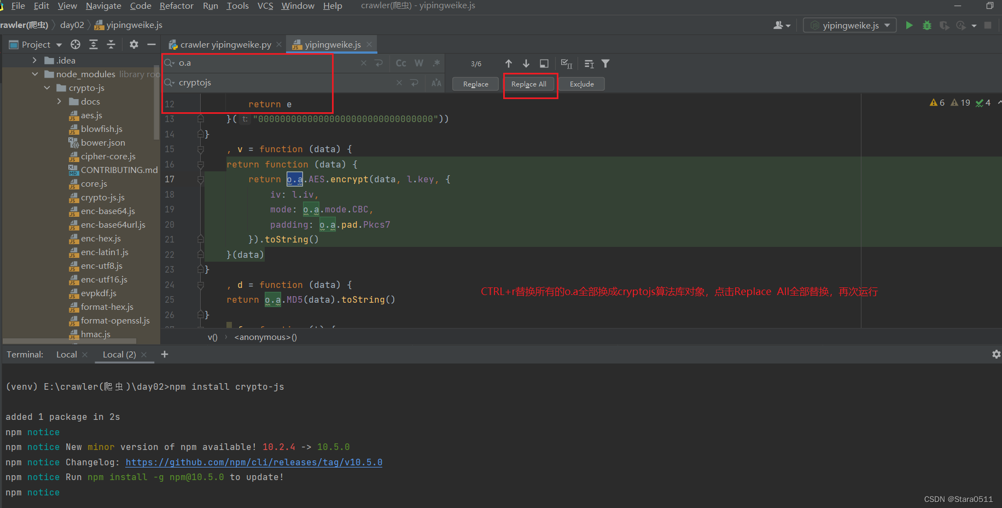This screenshot has height=508, width=1002.
Task: Run yipingweike.js with the green Run icon
Action: click(909, 25)
